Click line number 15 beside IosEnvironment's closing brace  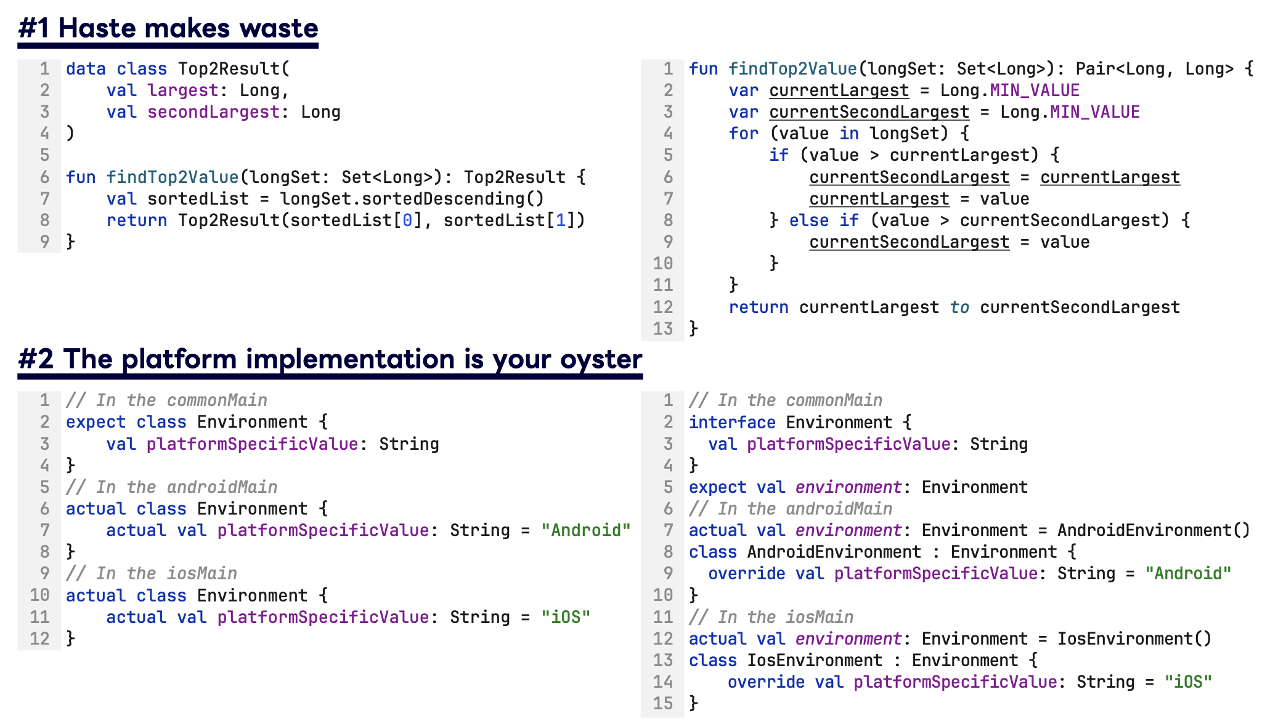[x=663, y=704]
